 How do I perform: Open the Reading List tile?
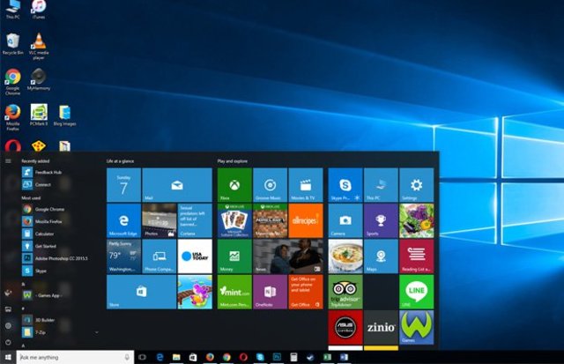pyautogui.click(x=417, y=256)
